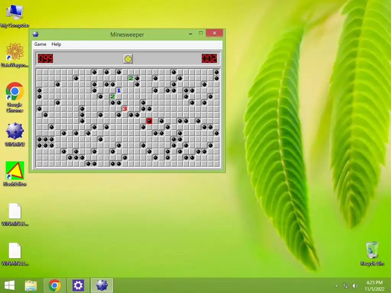The image size is (391, 293).
Task: Select the upper WINMINE.E... file icon
Action: point(15,214)
